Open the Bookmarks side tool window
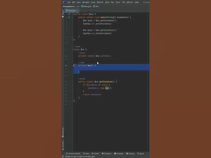Image resolution: width=211 pixels, height=158 pixels. 63,133
